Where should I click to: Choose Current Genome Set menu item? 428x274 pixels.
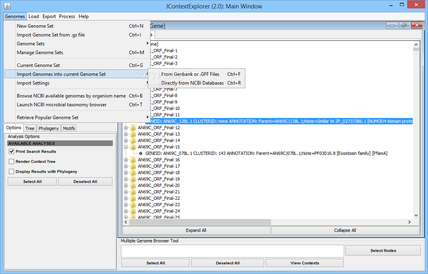[77, 65]
